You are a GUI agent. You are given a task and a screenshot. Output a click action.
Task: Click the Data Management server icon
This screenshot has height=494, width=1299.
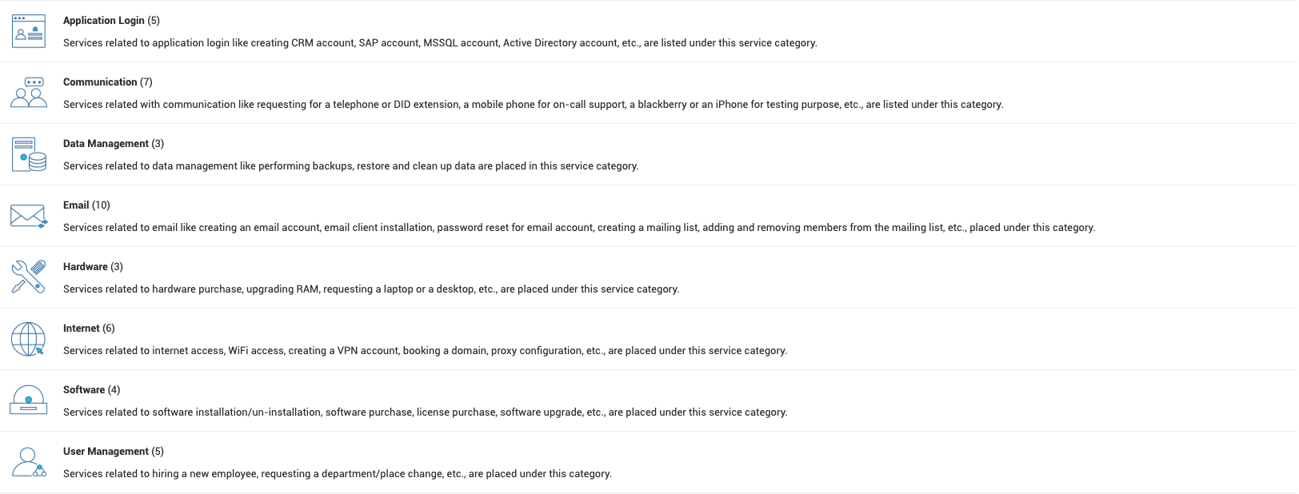coord(29,154)
